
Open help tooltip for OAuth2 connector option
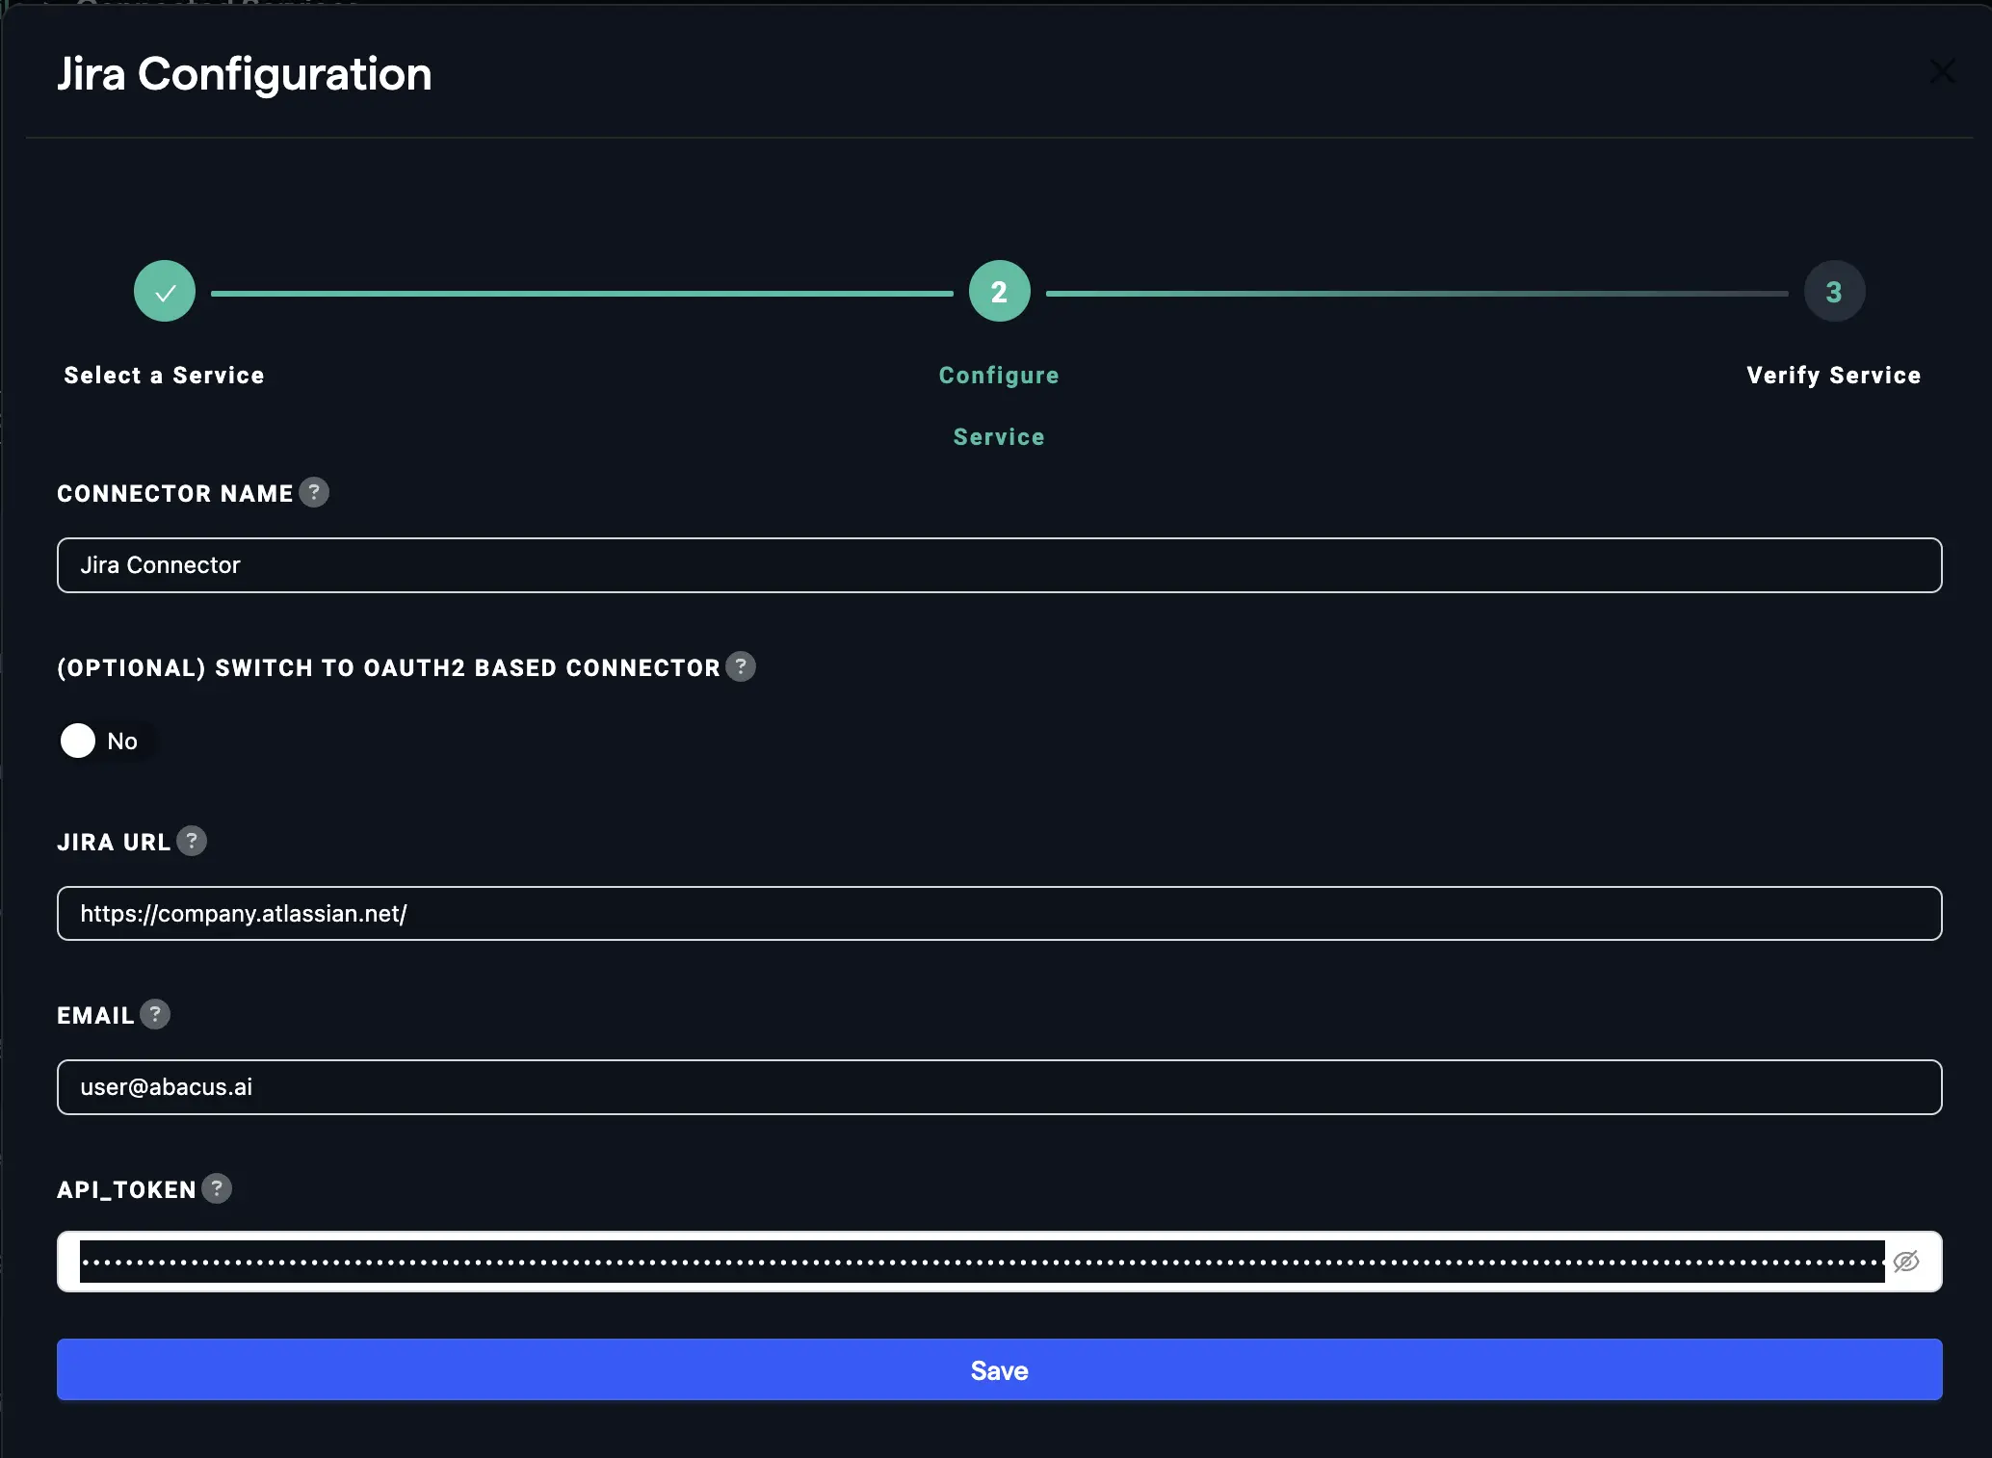point(740,666)
